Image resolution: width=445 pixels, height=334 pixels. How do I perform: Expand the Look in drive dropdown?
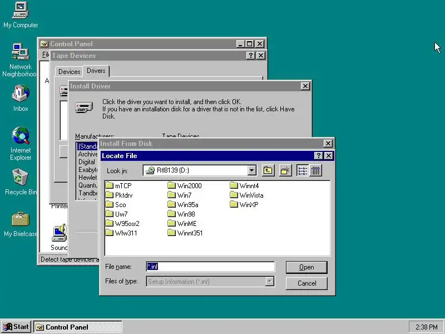251,170
